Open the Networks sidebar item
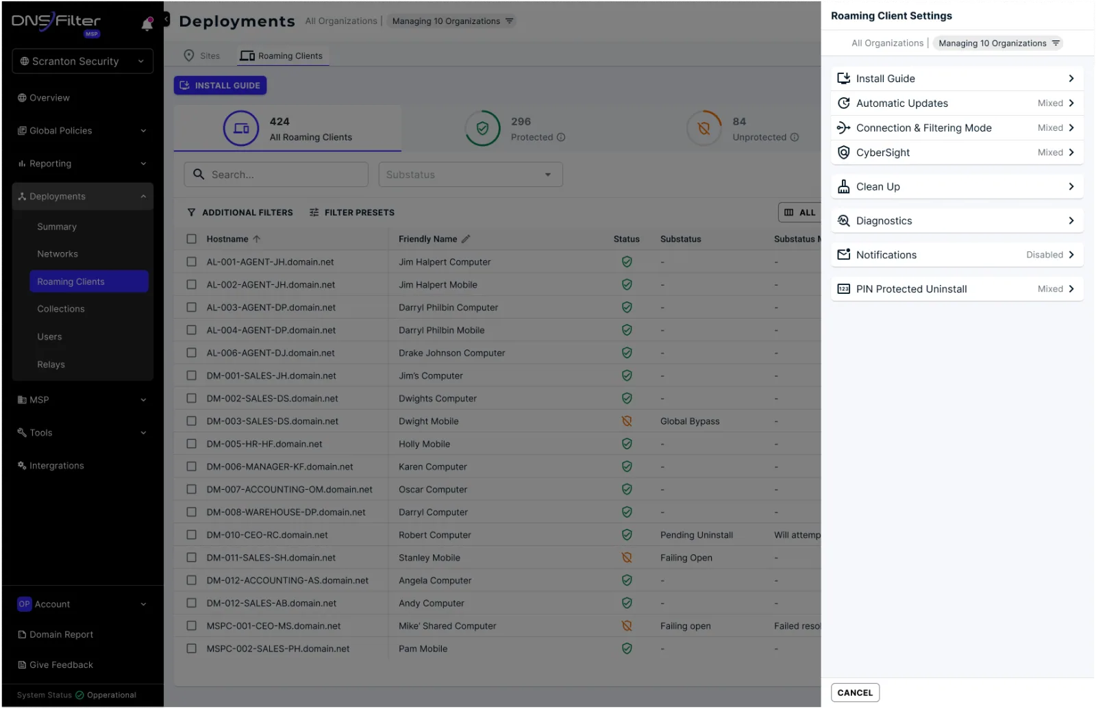The height and width of the screenshot is (709, 1096). [x=58, y=254]
